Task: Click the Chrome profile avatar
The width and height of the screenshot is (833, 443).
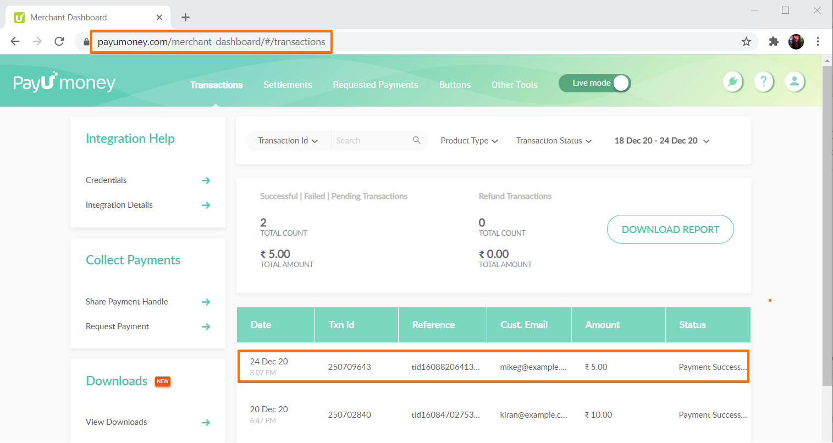Action: (796, 41)
